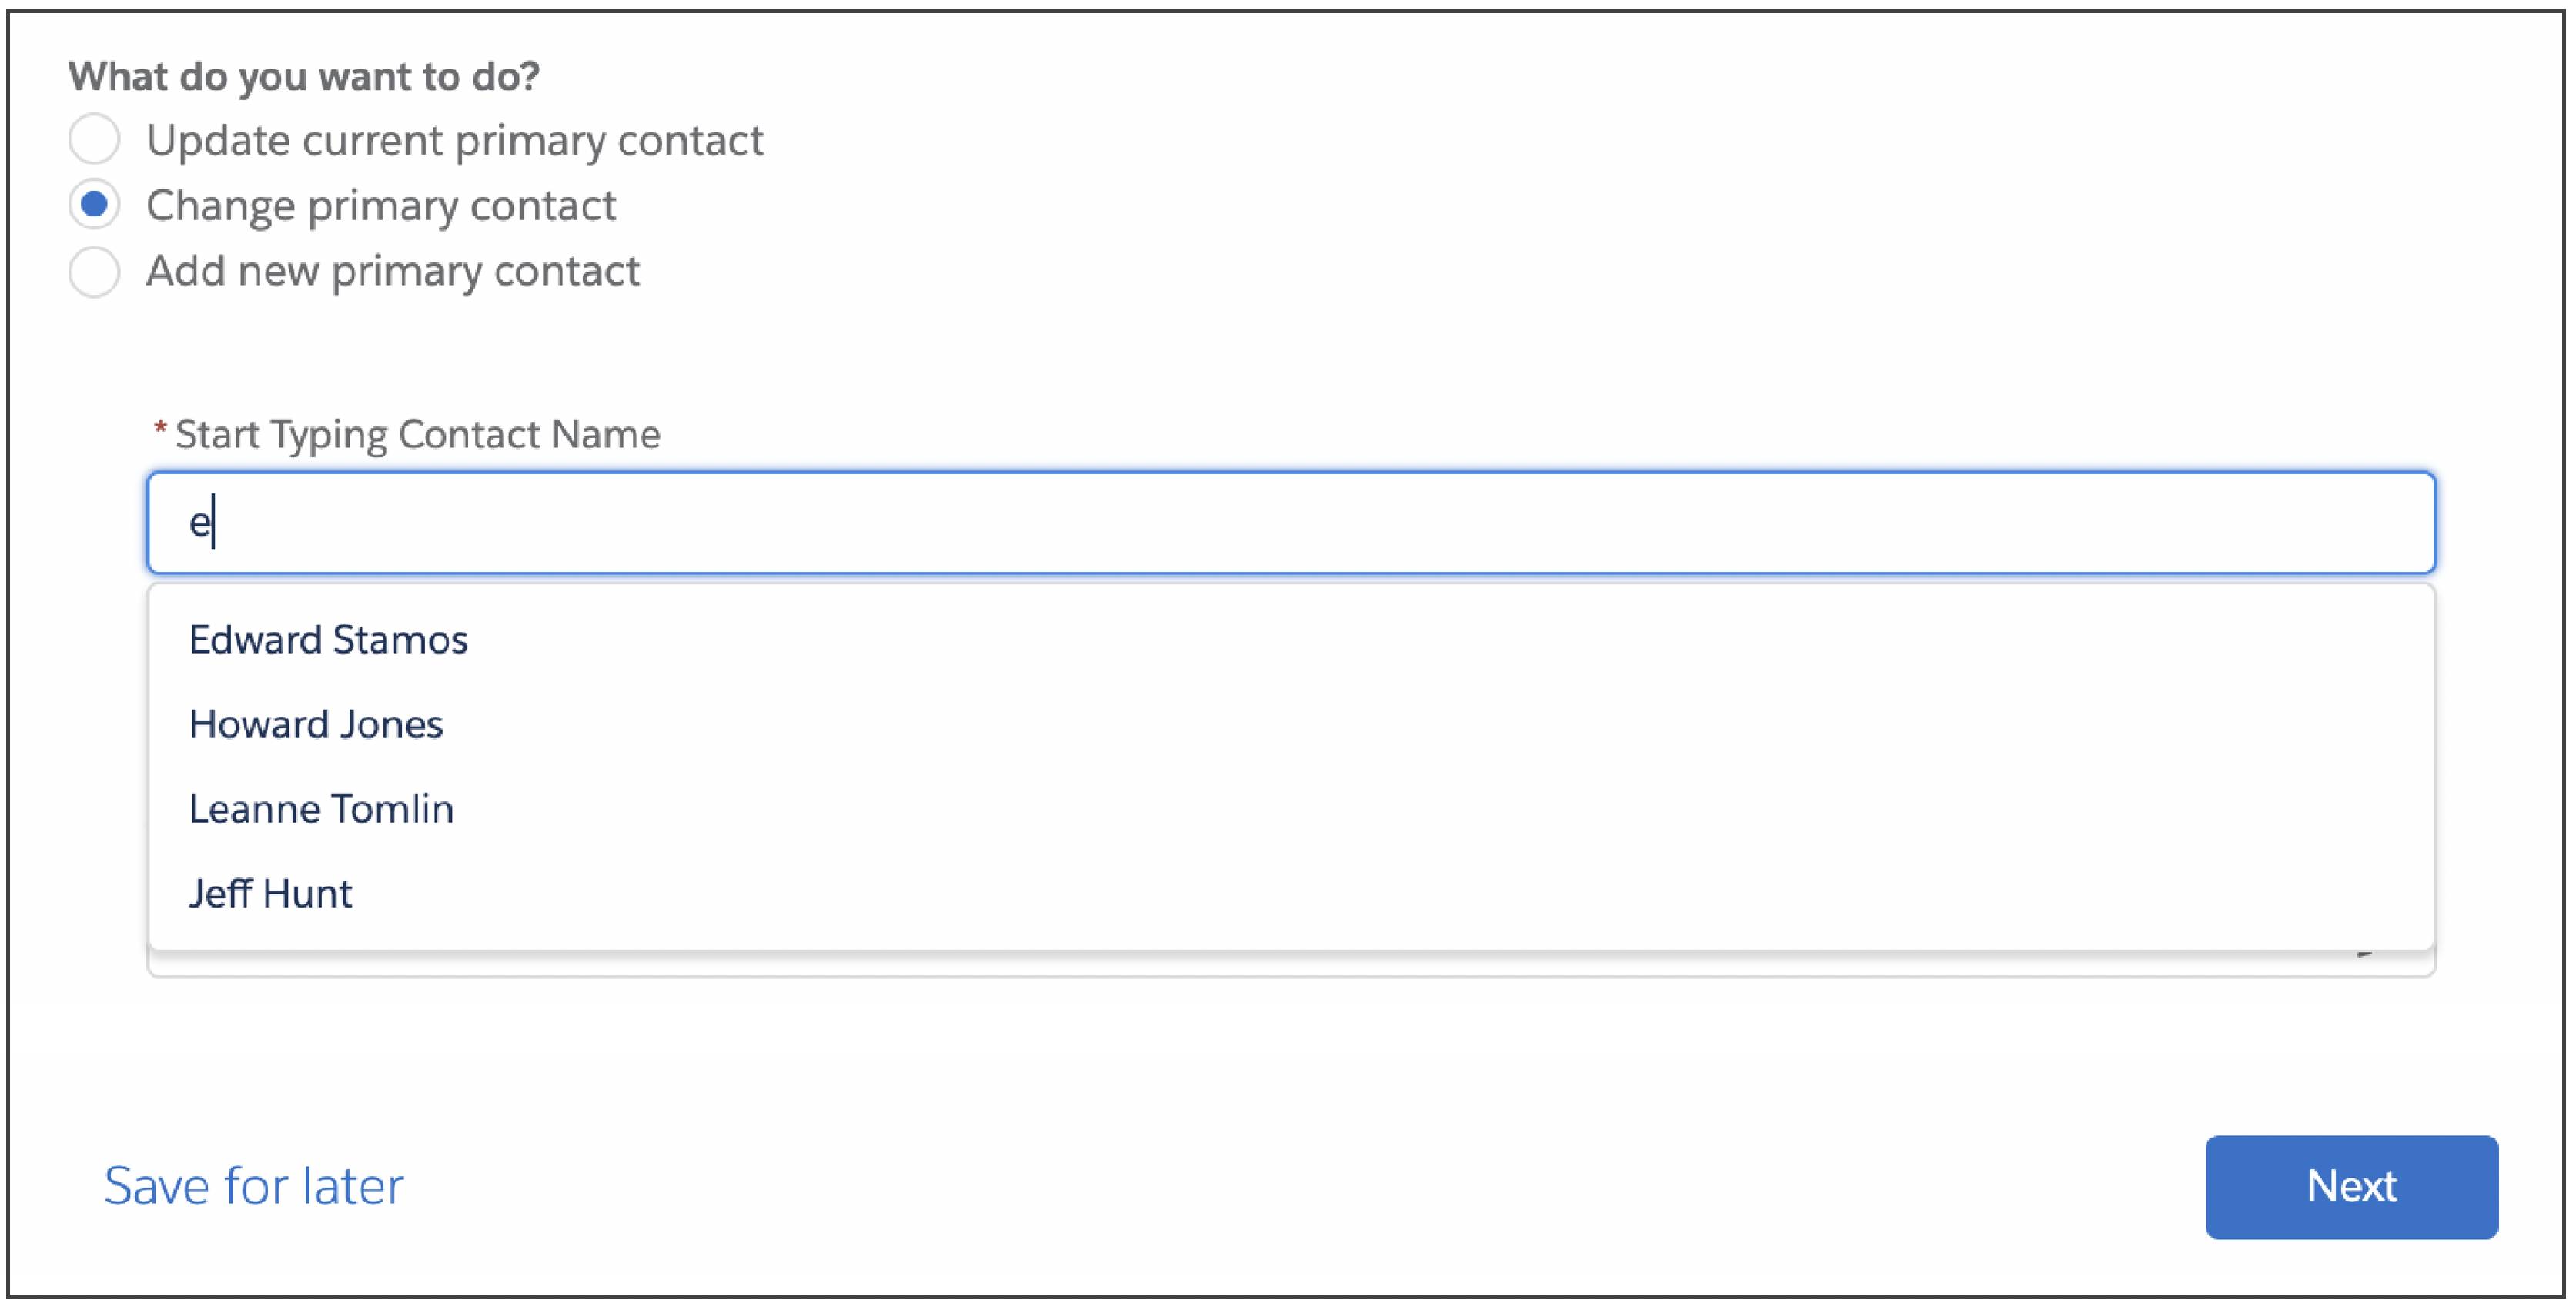The height and width of the screenshot is (1307, 2576).
Task: Select Leanne Tomlin in the dropdown list
Action: [x=322, y=808]
